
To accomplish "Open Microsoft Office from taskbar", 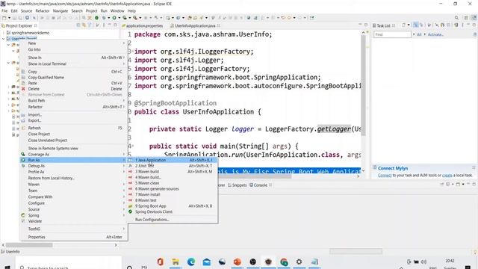I will click(x=160, y=262).
